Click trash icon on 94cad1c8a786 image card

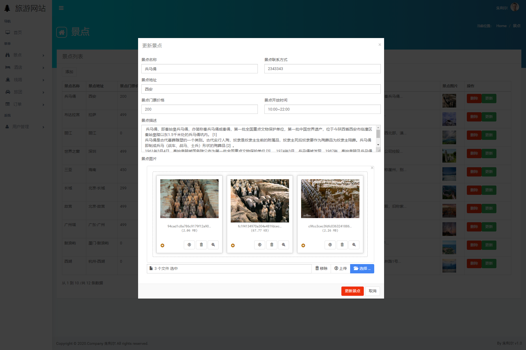[x=201, y=245]
